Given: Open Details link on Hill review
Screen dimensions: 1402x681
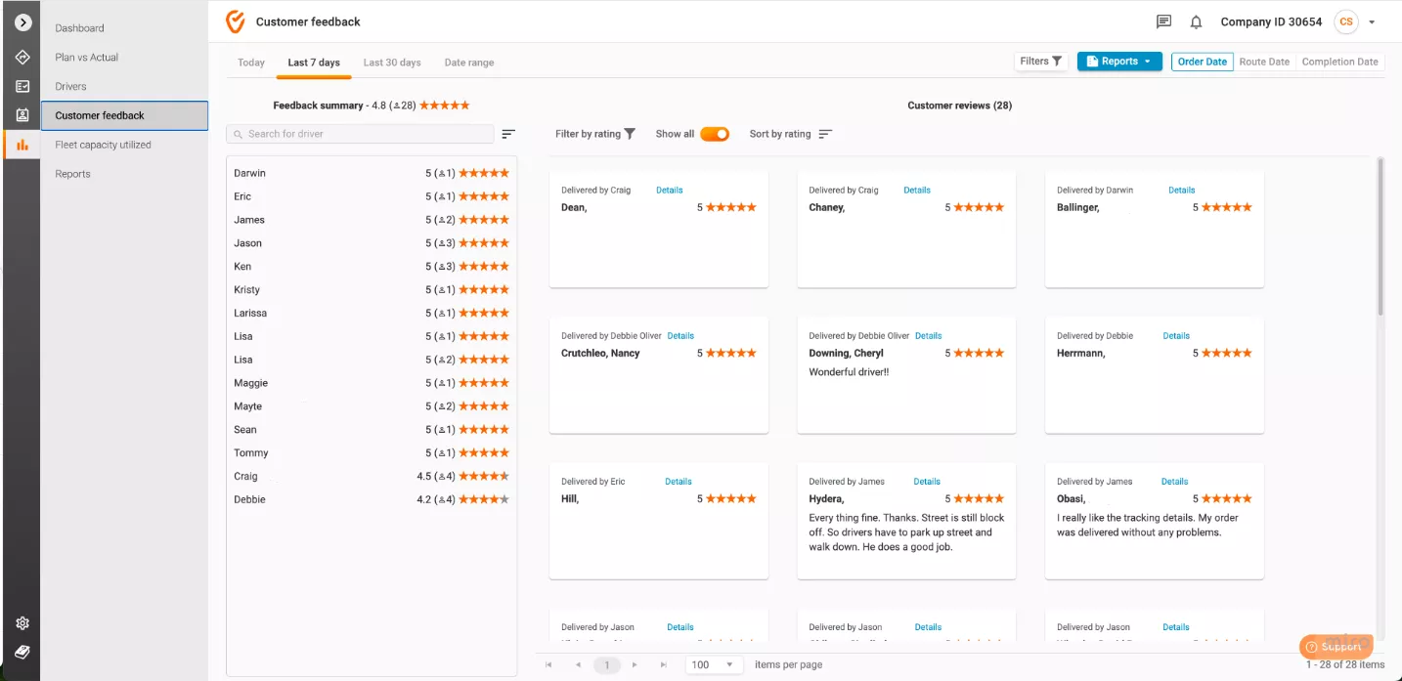Looking at the screenshot, I should click(x=679, y=482).
